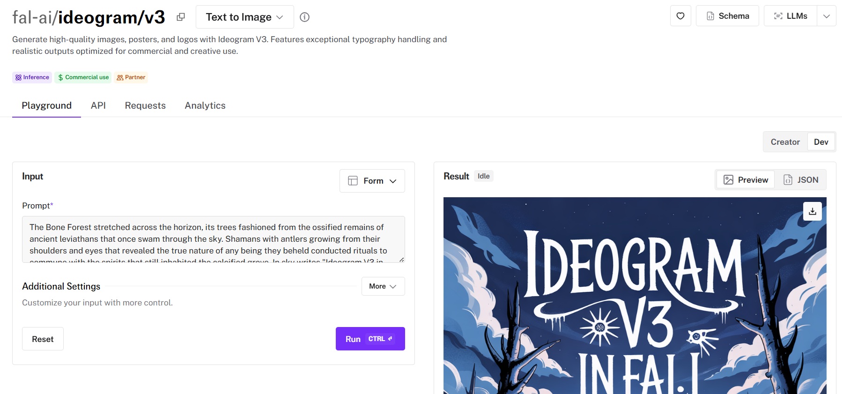Download the generated image
842x394 pixels.
click(812, 211)
